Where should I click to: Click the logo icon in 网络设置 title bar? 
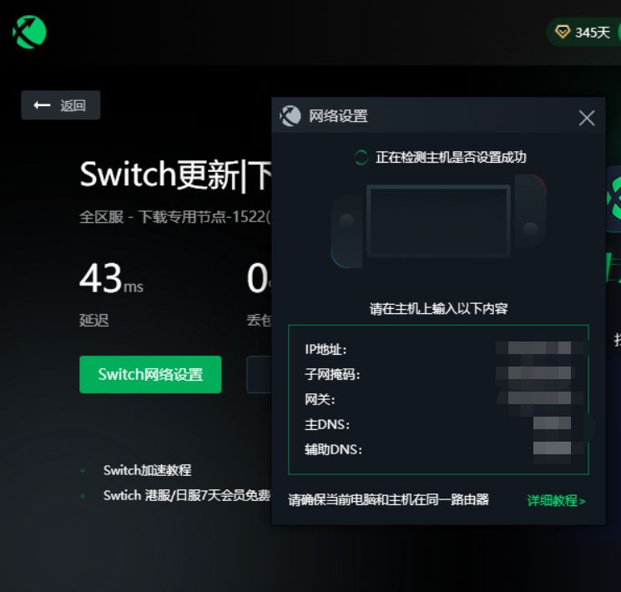tap(290, 116)
